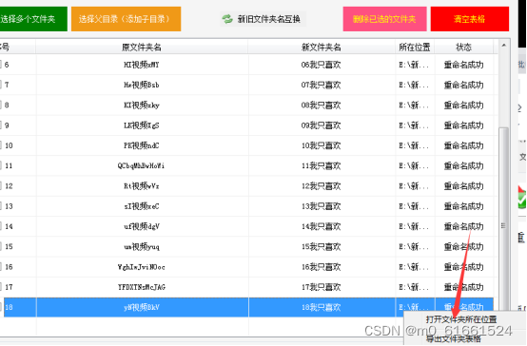527x346 pixels.
Task: Select the cell reading 14我只喜欢
Action: click(x=321, y=226)
